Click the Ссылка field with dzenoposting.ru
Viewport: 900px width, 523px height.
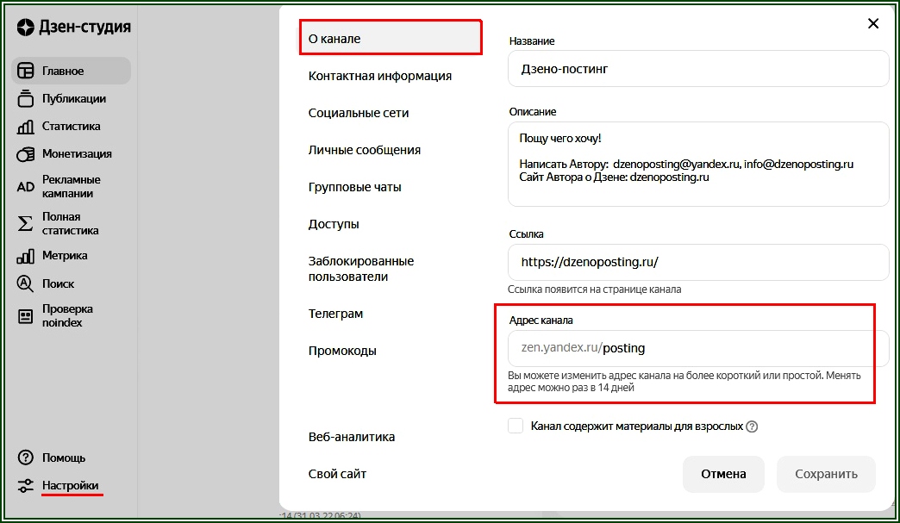pyautogui.click(x=698, y=262)
